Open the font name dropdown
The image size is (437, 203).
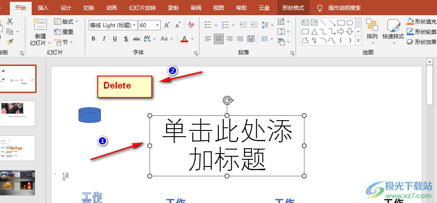pos(133,25)
